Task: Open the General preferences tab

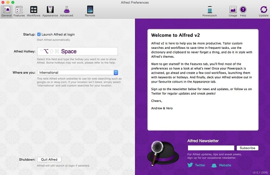Action: pos(7,11)
